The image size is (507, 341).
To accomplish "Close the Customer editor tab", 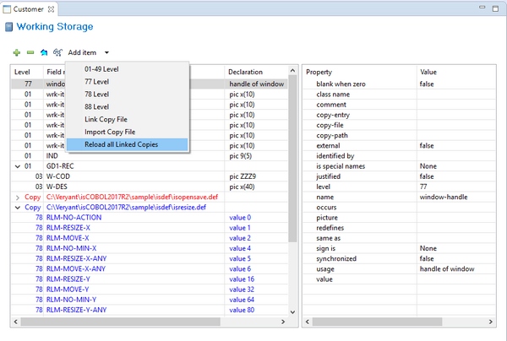I will point(50,8).
